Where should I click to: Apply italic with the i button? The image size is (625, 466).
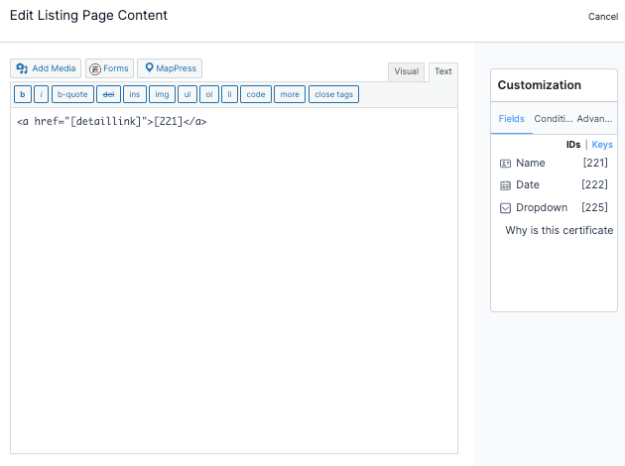coord(41,94)
